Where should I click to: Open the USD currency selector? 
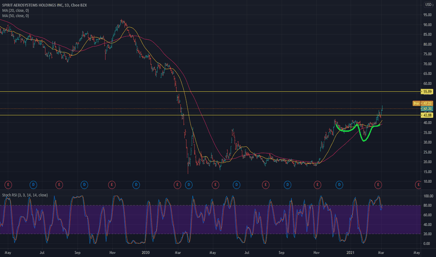click(428, 5)
